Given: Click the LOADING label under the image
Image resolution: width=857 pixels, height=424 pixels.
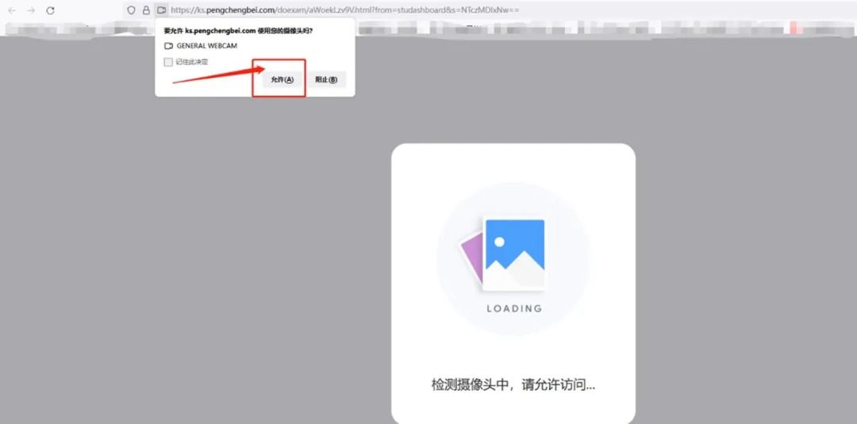Looking at the screenshot, I should tap(514, 308).
